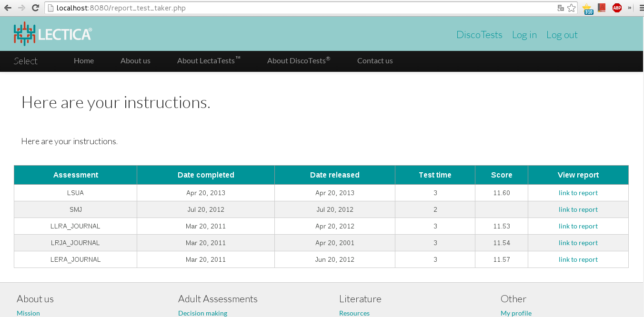Open the Select menu in nav bar
Screen dimensions: 644x317
coord(26,61)
